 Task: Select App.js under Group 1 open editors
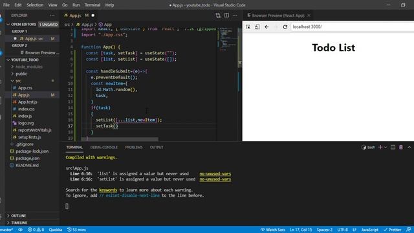tap(32, 39)
